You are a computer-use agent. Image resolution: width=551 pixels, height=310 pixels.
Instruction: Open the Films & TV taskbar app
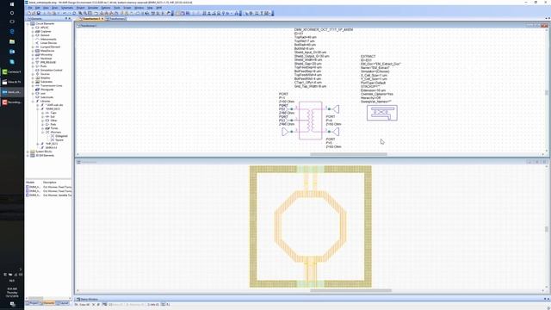12,82
